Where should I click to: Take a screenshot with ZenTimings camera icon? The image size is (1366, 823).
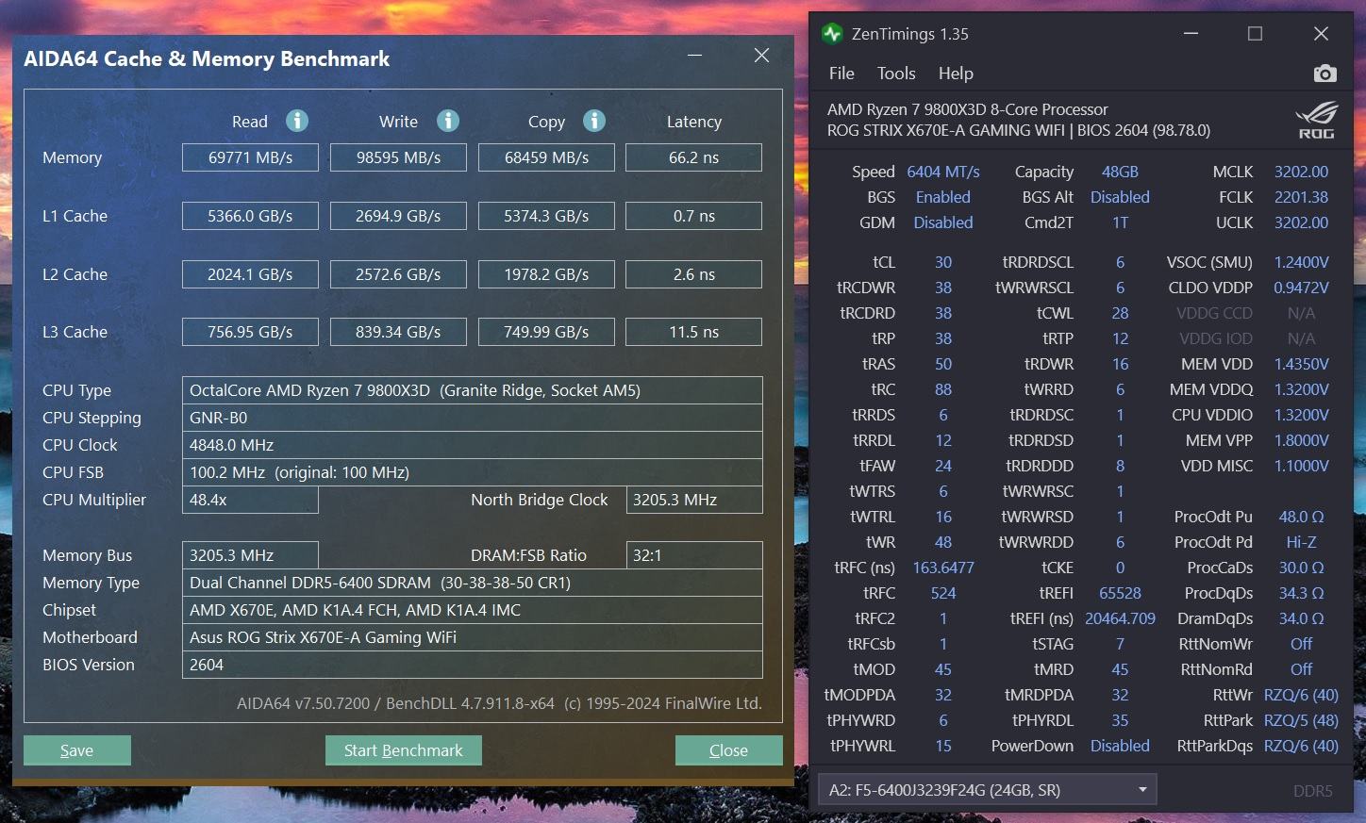click(x=1324, y=74)
